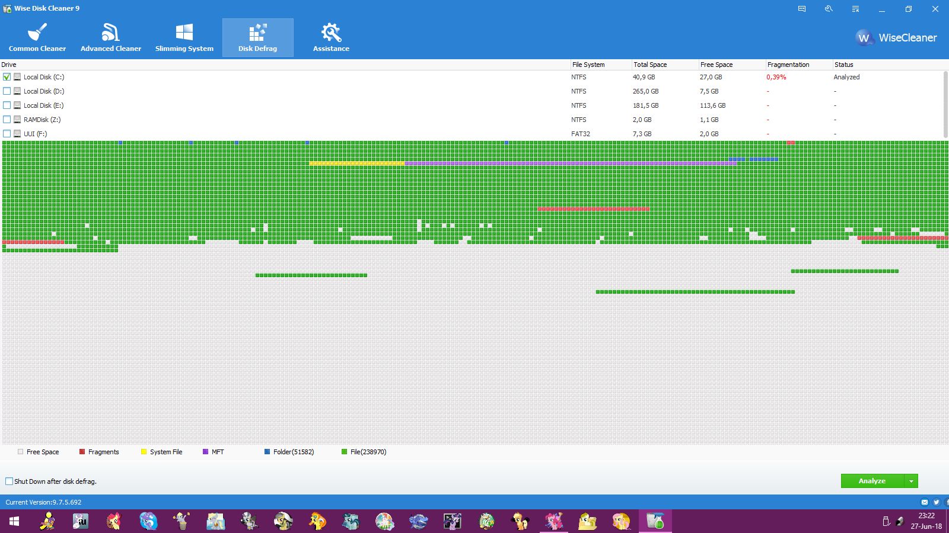Screen dimensions: 949x533
Task: Enable Shut Down after disk defrag
Action: click(x=9, y=481)
